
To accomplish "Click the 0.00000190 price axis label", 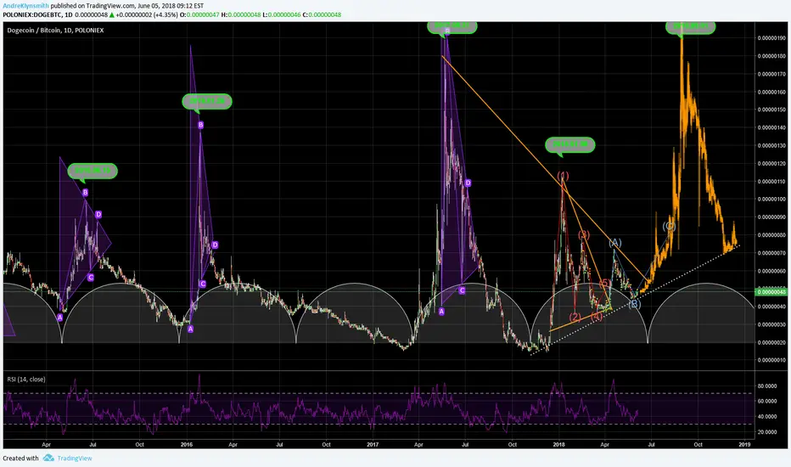I will pos(771,38).
